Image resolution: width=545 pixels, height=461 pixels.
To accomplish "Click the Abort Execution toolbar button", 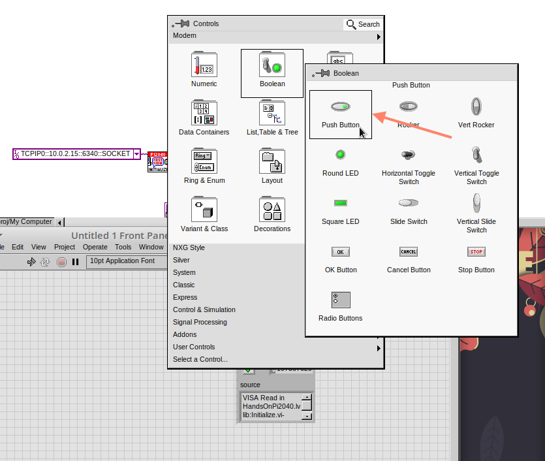I will coord(61,262).
